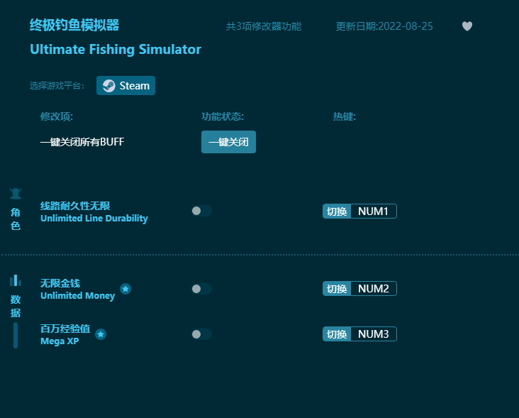The image size is (519, 418).
Task: Select the 角色 category tab
Action: pyautogui.click(x=16, y=219)
